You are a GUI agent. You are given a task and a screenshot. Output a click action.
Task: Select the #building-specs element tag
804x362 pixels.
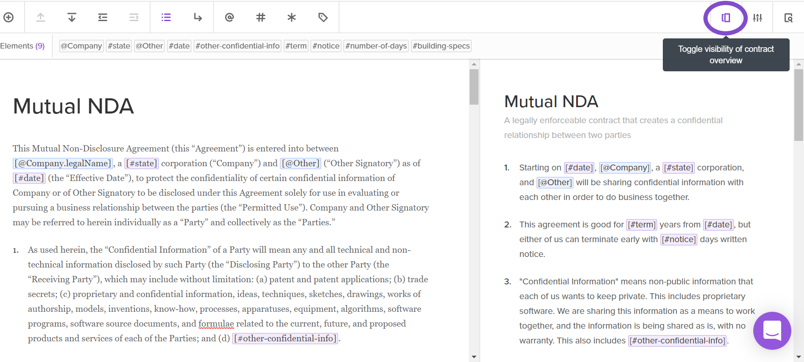point(441,46)
